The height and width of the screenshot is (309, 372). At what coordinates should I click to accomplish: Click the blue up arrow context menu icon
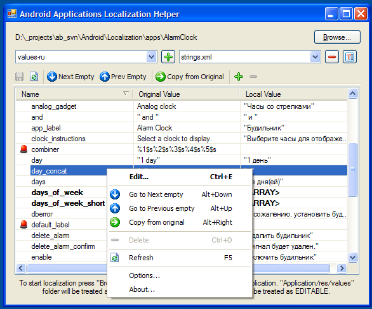115,208
